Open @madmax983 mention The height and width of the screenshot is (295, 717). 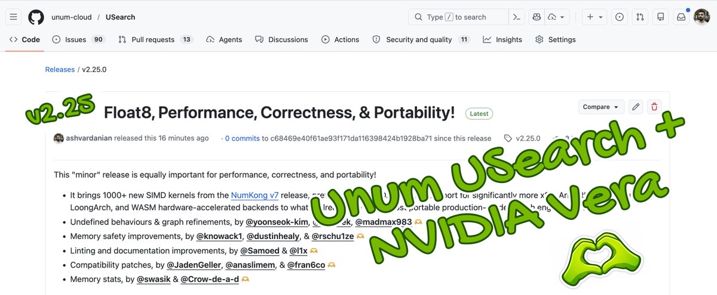(x=384, y=222)
